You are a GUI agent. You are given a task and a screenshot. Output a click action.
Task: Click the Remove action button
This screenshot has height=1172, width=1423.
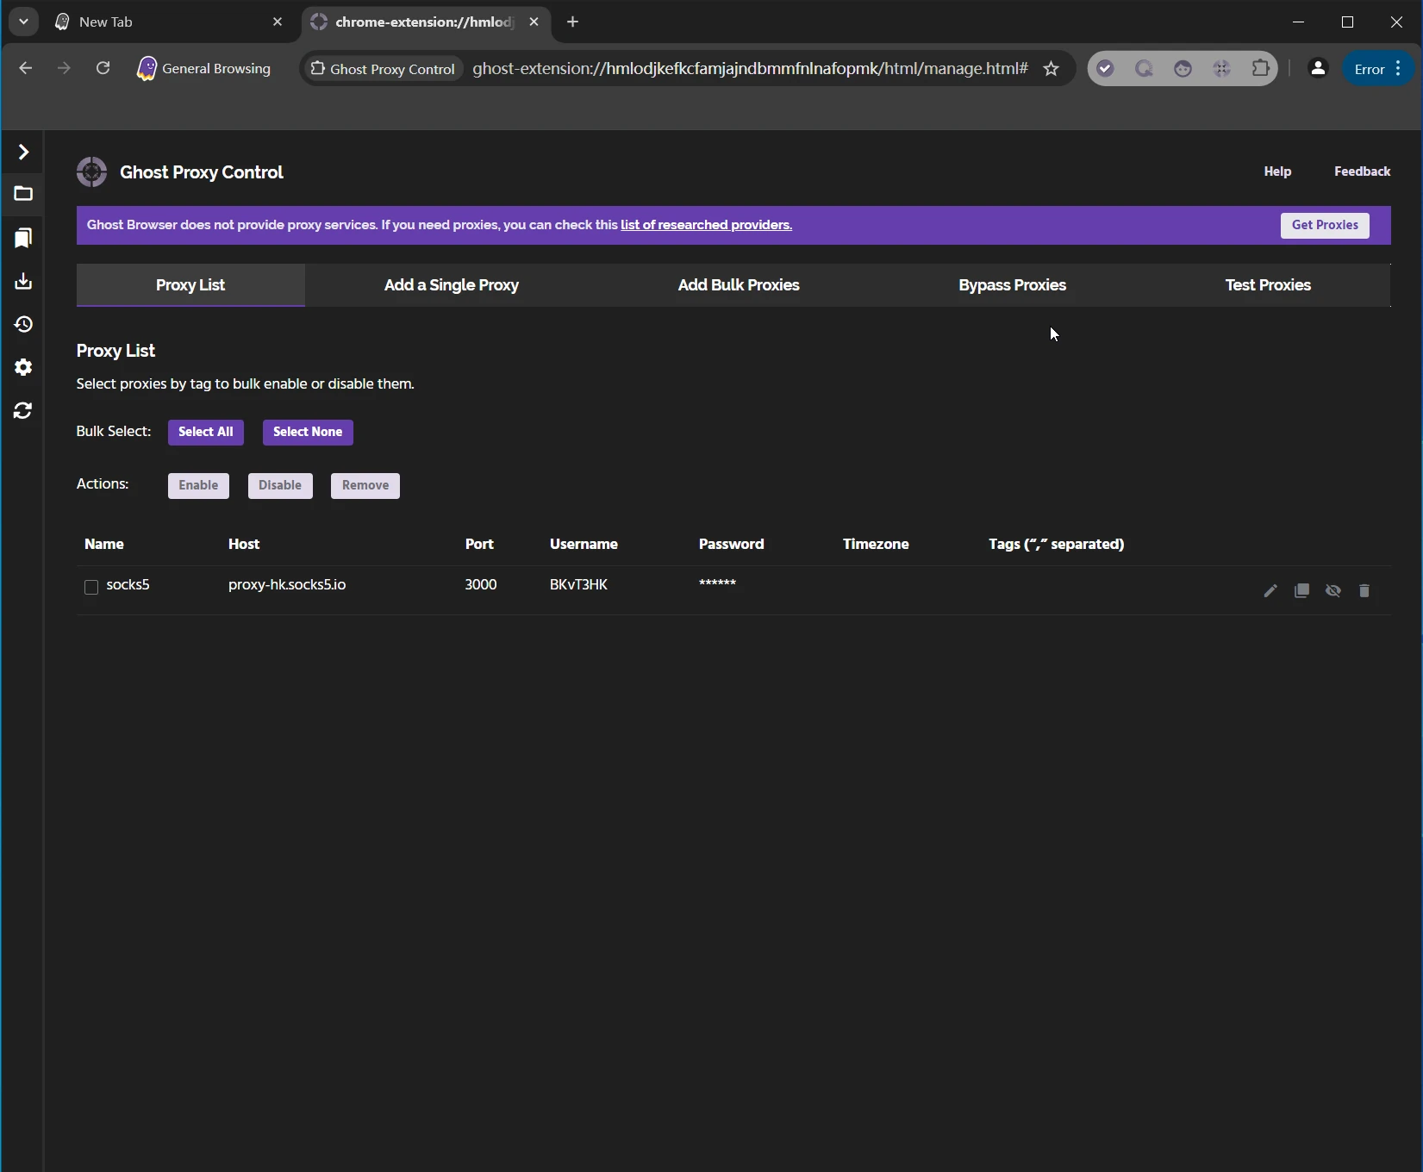tap(365, 485)
